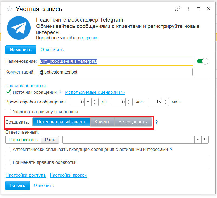Image resolution: width=217 pixels, height=198 pixels.
Task: Copy link using the chain icon
Action: (x=178, y=9)
